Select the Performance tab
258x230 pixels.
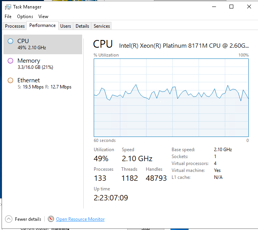[x=42, y=25]
